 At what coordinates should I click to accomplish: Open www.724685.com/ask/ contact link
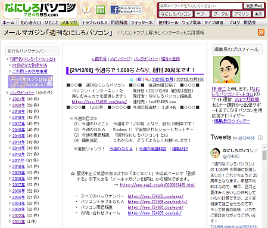(x=154, y=213)
